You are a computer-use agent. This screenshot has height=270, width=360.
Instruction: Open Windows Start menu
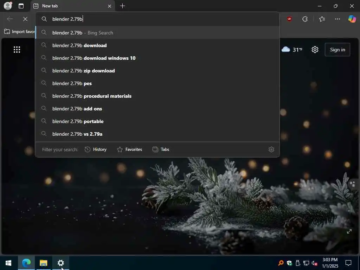tap(8, 263)
